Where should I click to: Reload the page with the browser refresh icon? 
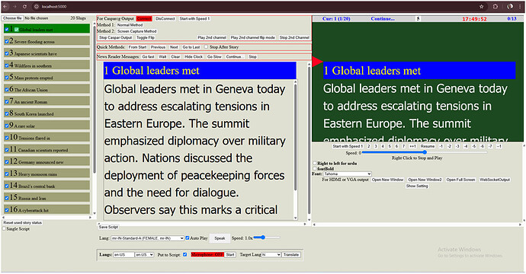pyautogui.click(x=25, y=6)
